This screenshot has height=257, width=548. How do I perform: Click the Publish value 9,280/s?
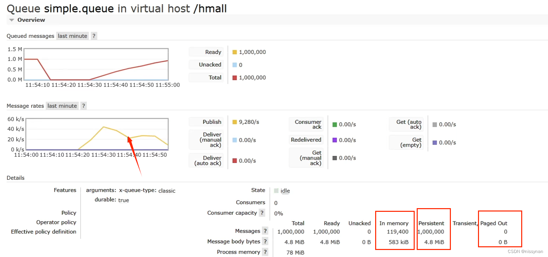249,122
